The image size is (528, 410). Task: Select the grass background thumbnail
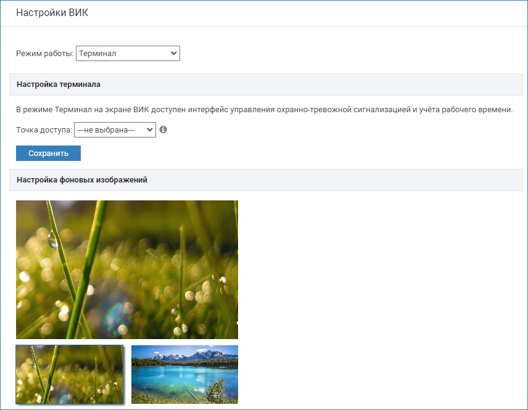(x=69, y=374)
